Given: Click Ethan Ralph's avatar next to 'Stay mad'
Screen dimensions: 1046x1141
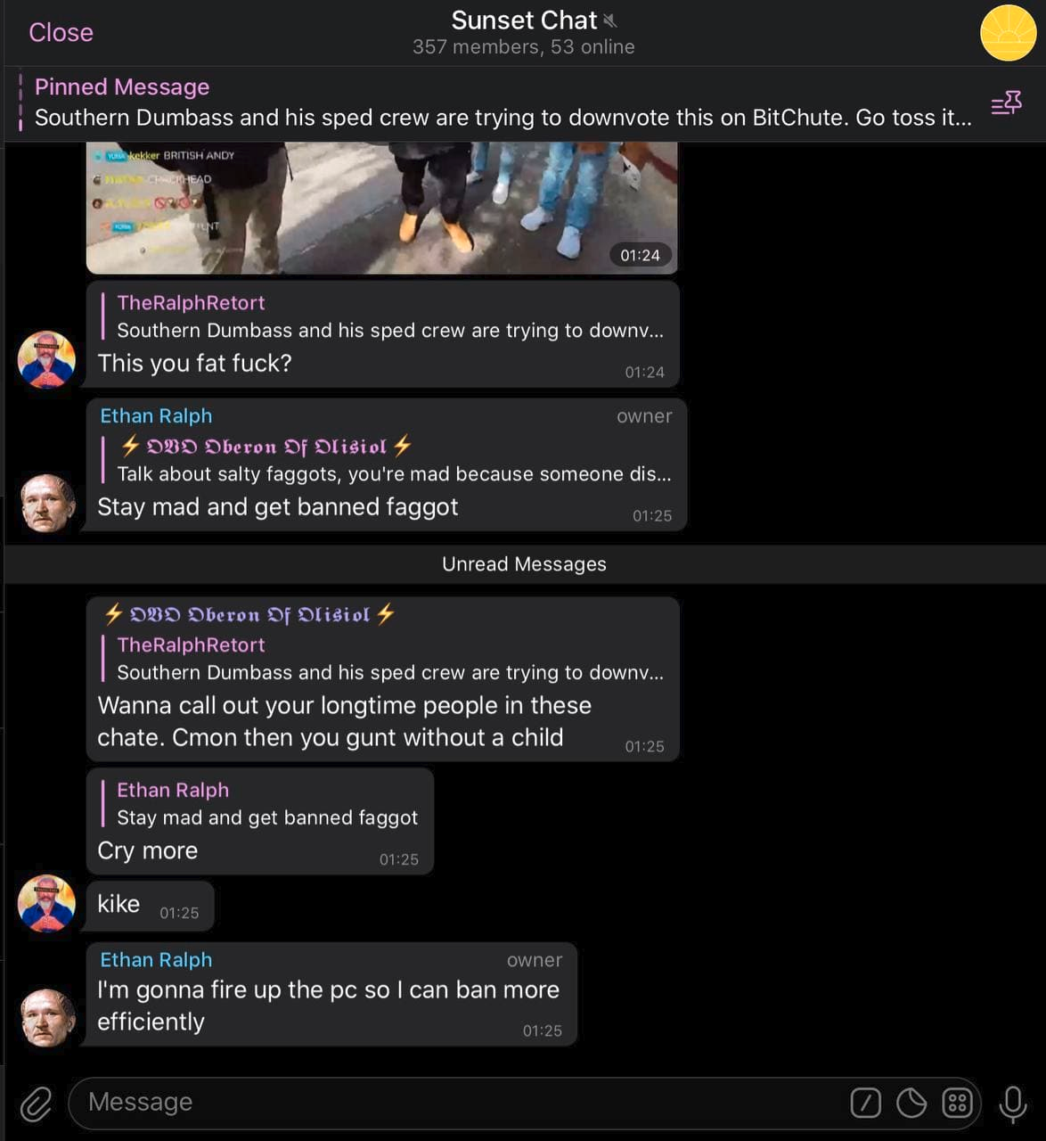Looking at the screenshot, I should click(x=46, y=503).
